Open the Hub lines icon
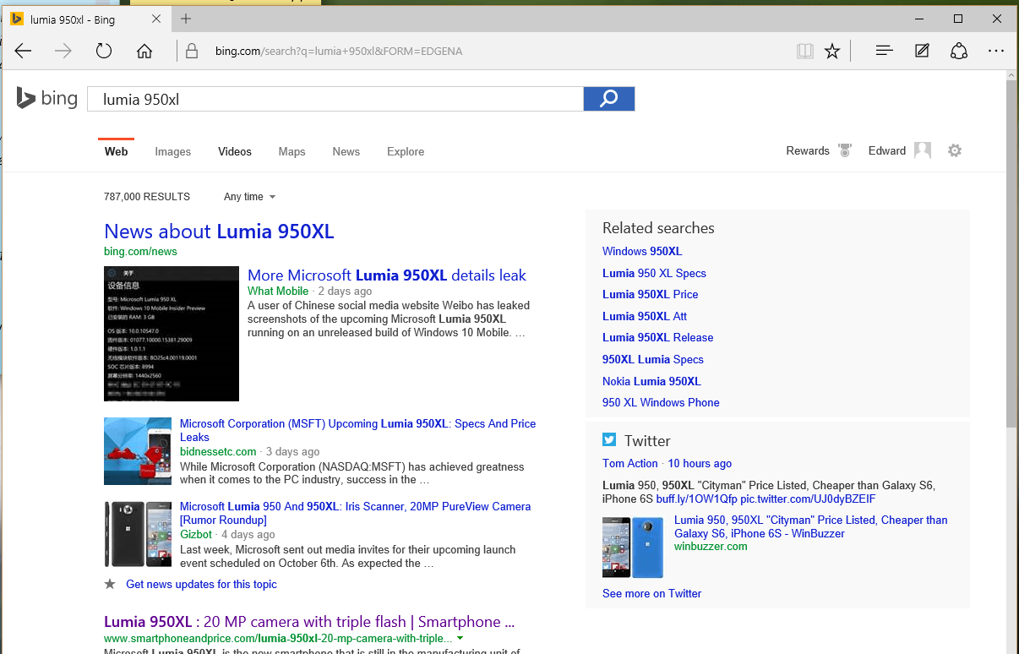Viewport: 1019px width, 654px height. pos(884,52)
